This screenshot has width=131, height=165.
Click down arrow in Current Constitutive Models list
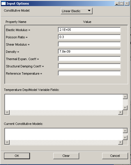point(125,138)
